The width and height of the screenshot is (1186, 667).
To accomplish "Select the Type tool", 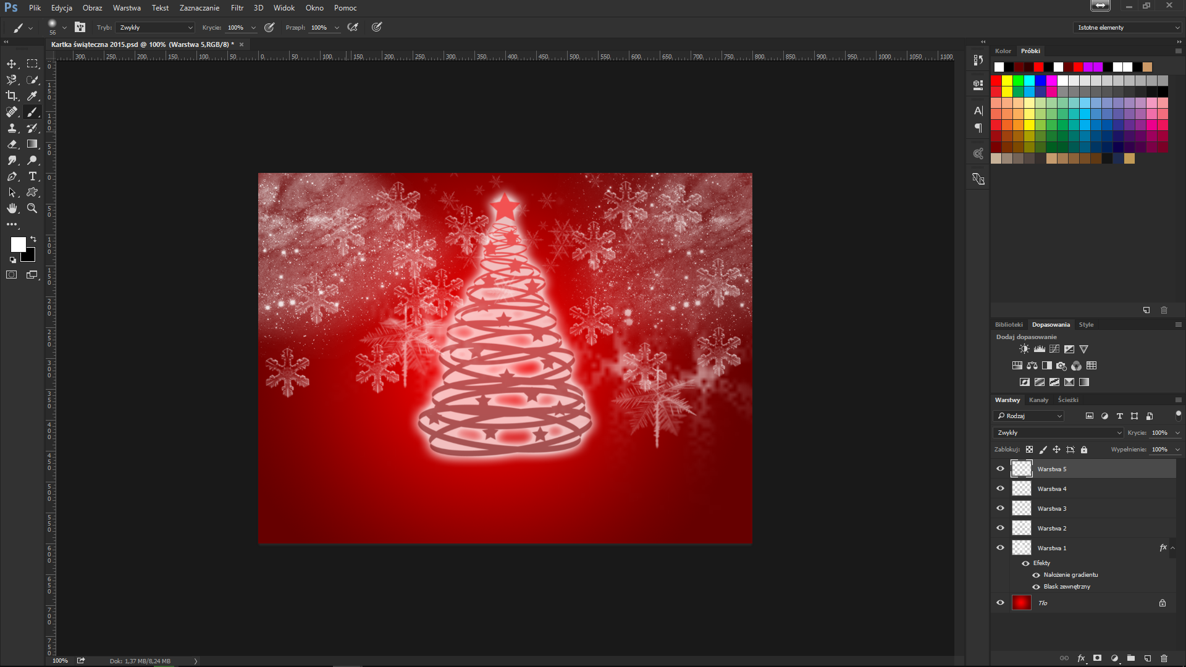I will pyautogui.click(x=33, y=177).
